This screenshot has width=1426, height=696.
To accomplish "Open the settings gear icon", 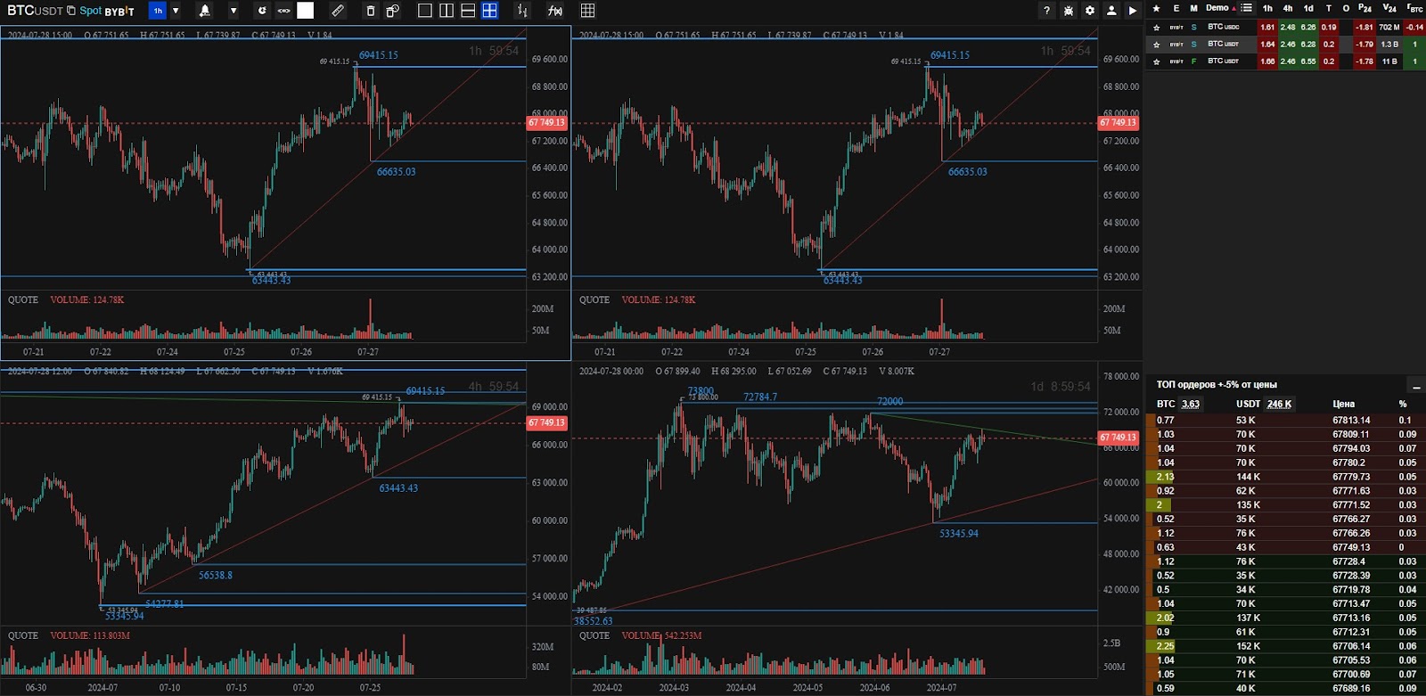I will tap(1090, 11).
